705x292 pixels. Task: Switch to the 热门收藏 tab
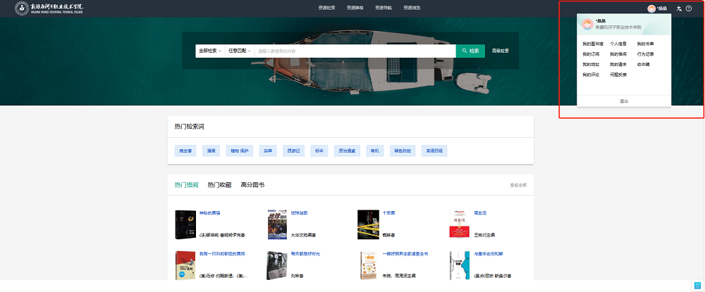coord(219,185)
